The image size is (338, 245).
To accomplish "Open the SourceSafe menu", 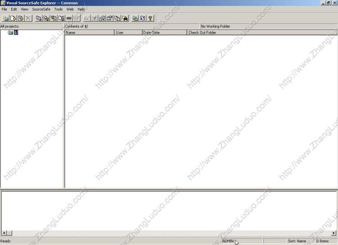I will [x=41, y=9].
